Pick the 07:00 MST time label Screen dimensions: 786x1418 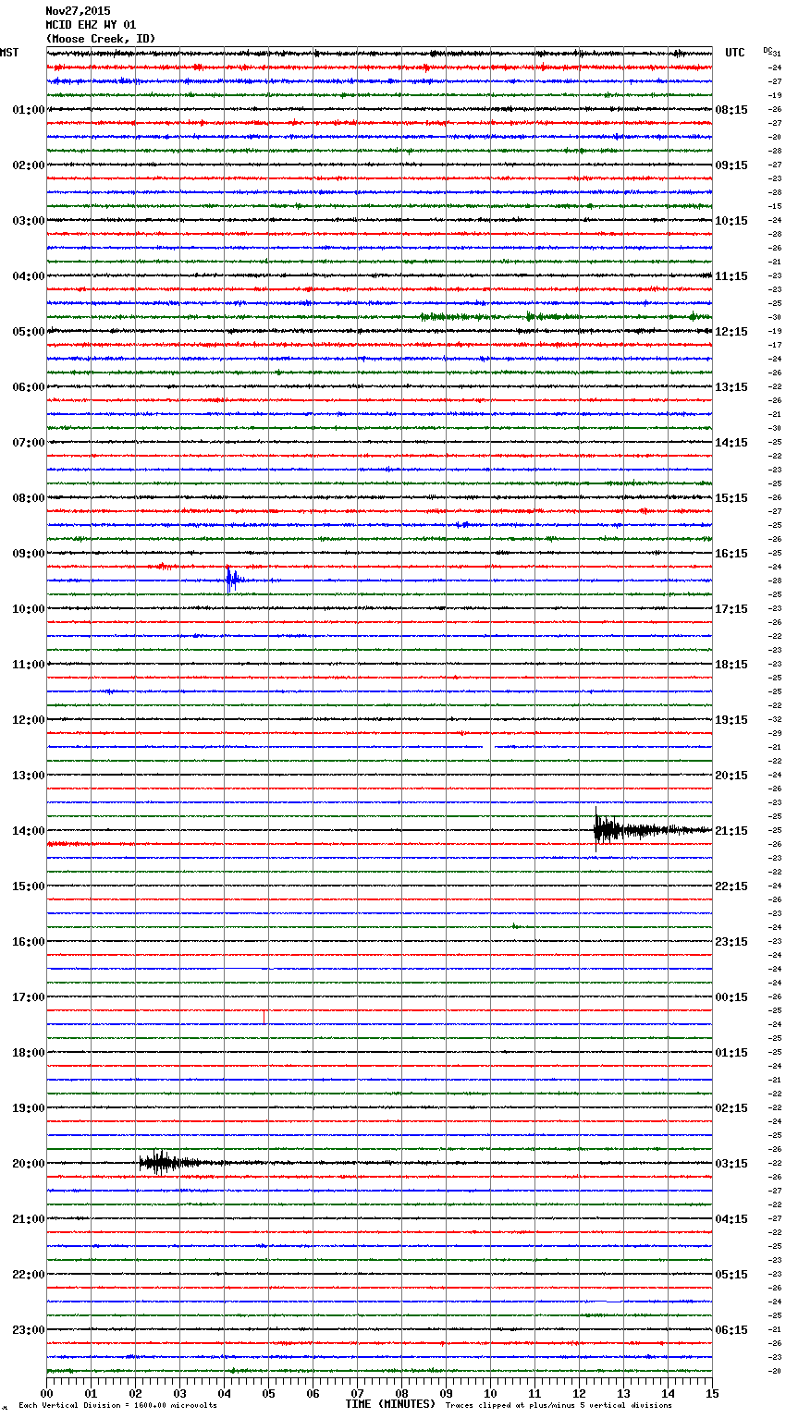[29, 443]
